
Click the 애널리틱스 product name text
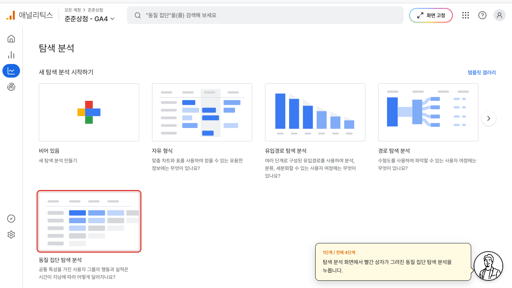pos(36,15)
